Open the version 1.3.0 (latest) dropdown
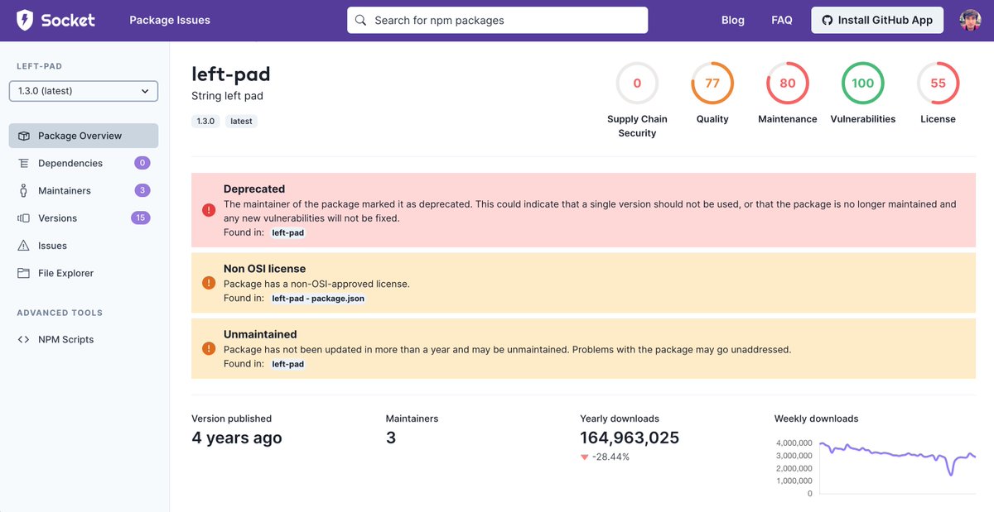The height and width of the screenshot is (512, 994). [84, 91]
